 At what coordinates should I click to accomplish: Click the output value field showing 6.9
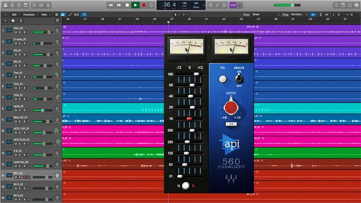pyautogui.click(x=231, y=124)
